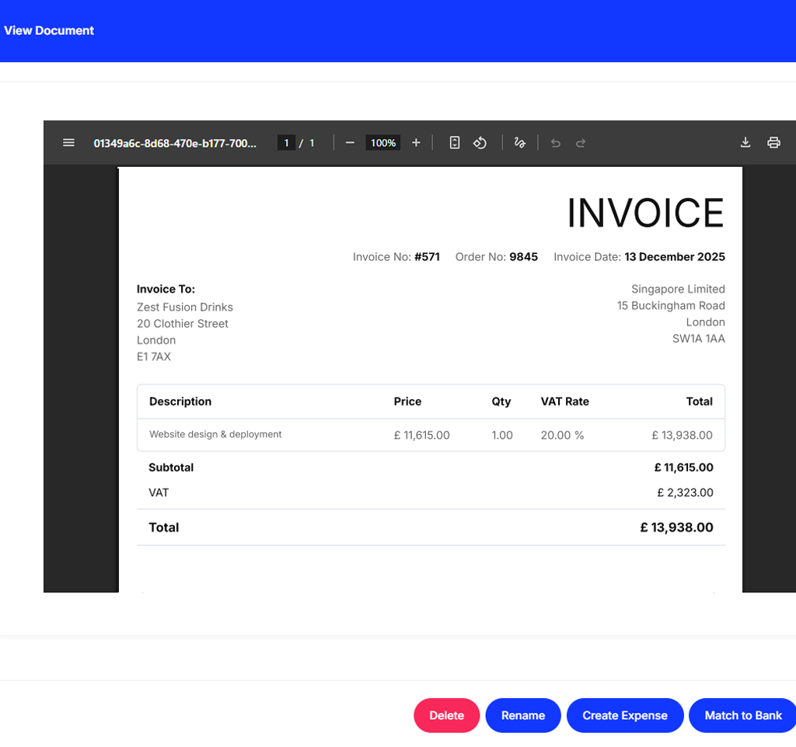This screenshot has width=796, height=747.
Task: Click the page number input field
Action: coord(286,143)
